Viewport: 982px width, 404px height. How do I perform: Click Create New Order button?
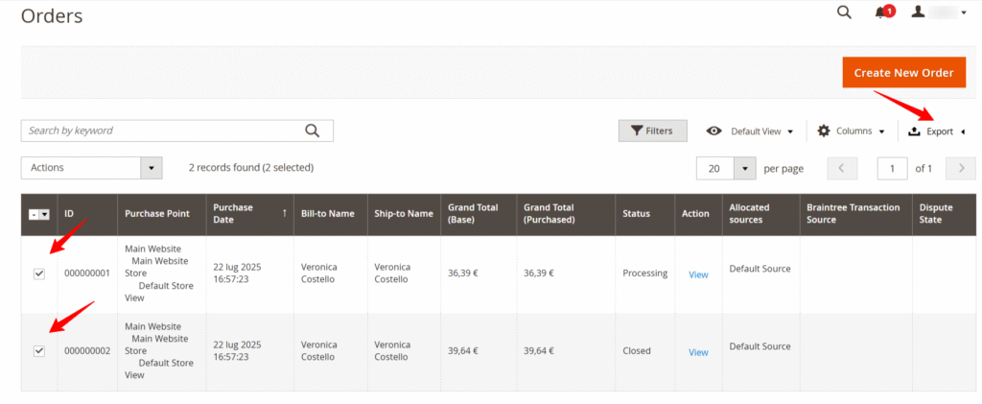pos(903,73)
